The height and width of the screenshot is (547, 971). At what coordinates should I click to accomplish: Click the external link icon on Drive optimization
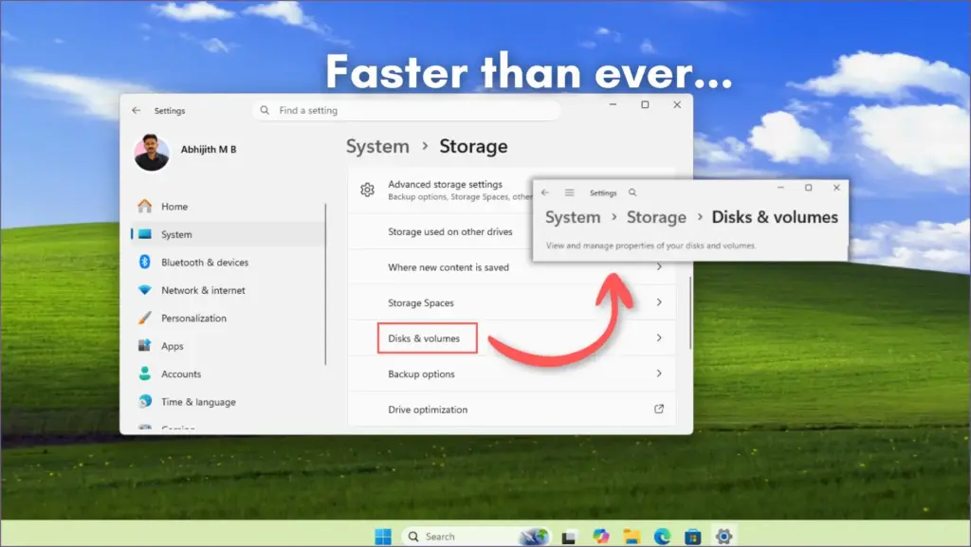659,409
